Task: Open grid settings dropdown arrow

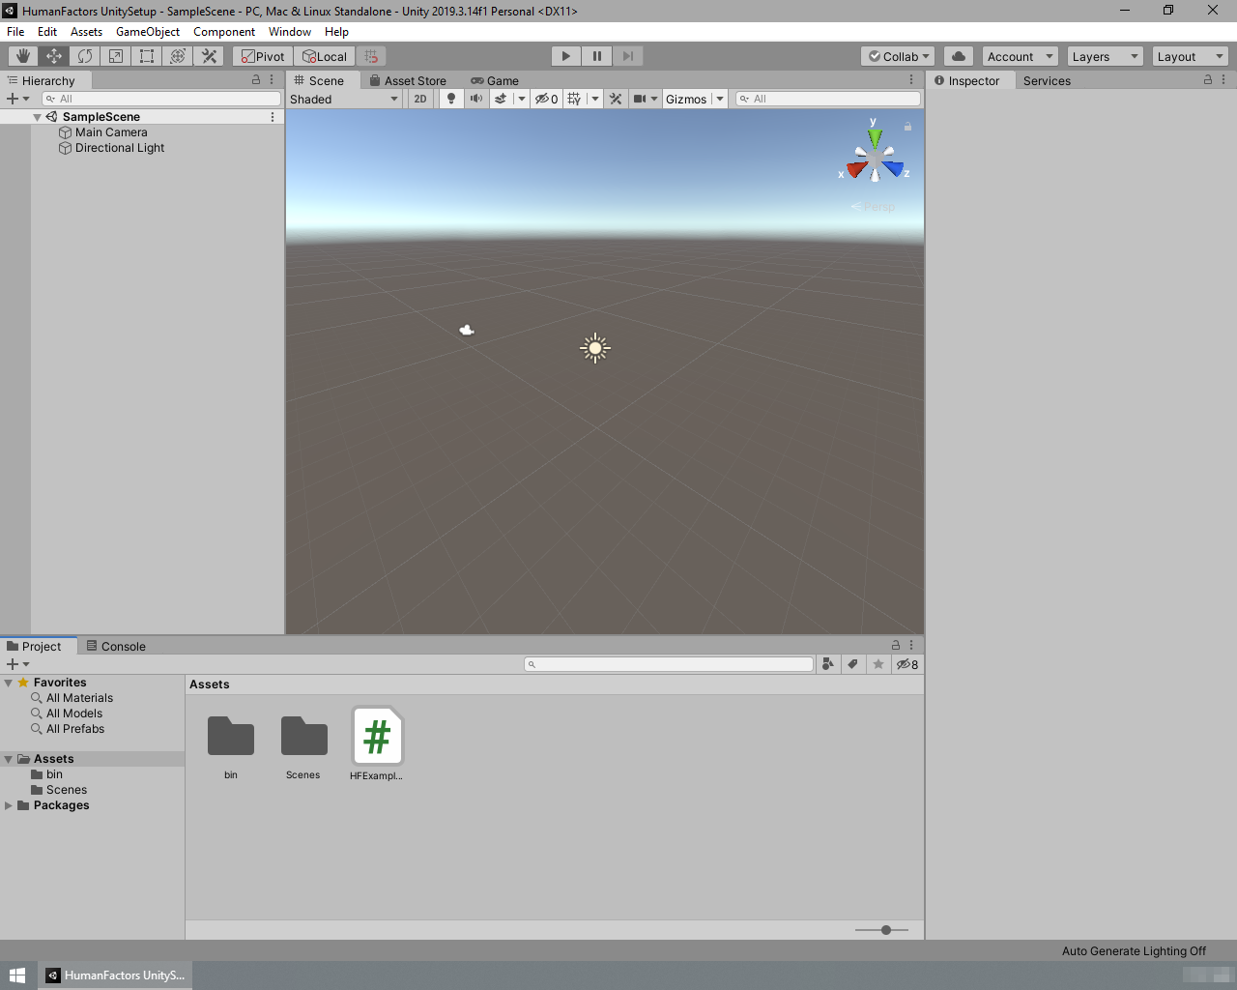Action: (x=595, y=99)
